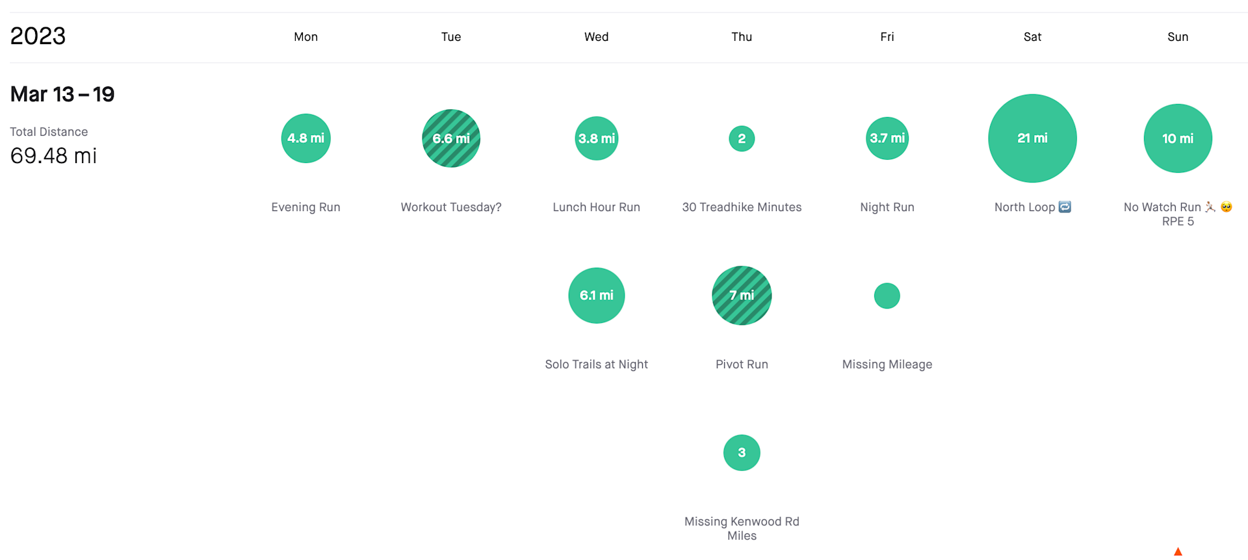Click the small 2 mile Thursday bubble
1248x560 pixels.
pos(742,138)
